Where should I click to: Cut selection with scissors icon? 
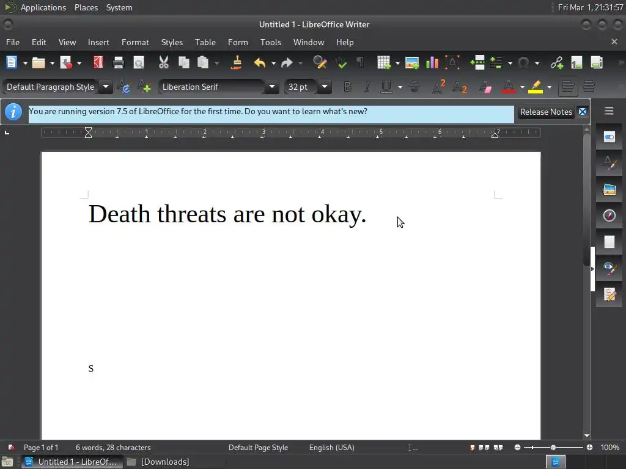164,63
